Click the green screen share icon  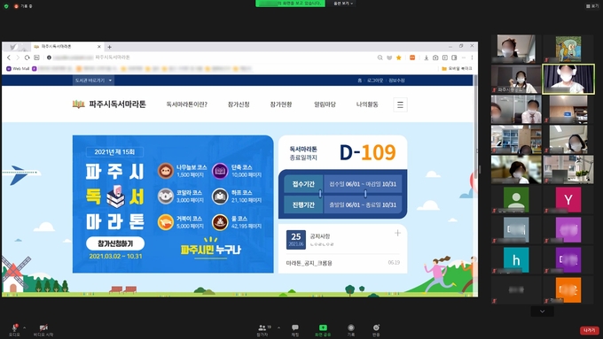click(x=323, y=327)
